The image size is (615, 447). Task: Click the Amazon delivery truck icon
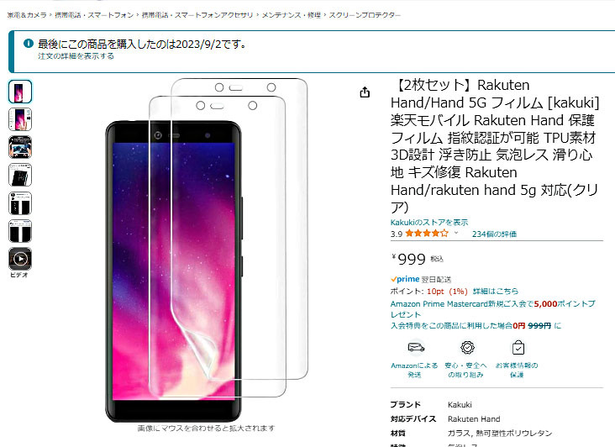(x=416, y=347)
